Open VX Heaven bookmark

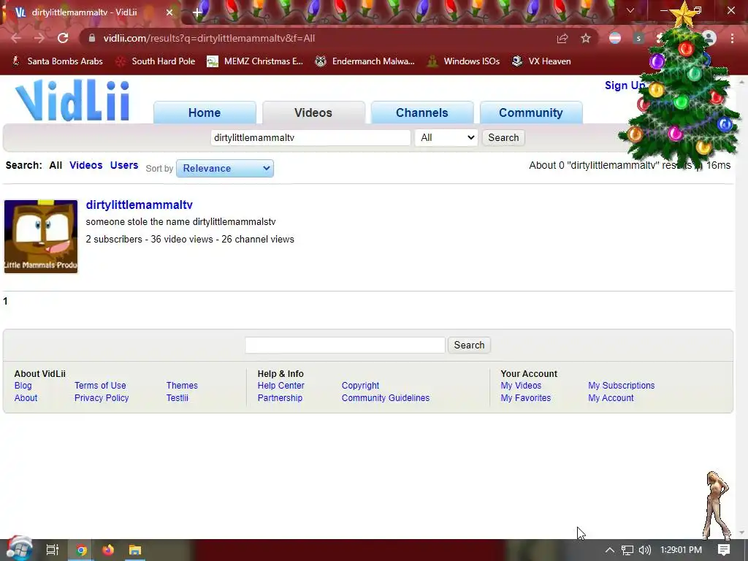pos(541,61)
